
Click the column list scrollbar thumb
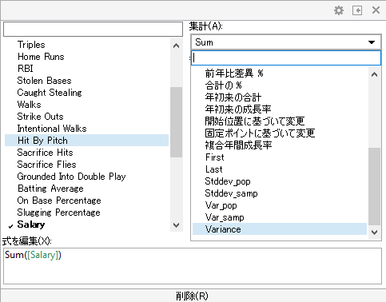pyautogui.click(x=176, y=122)
